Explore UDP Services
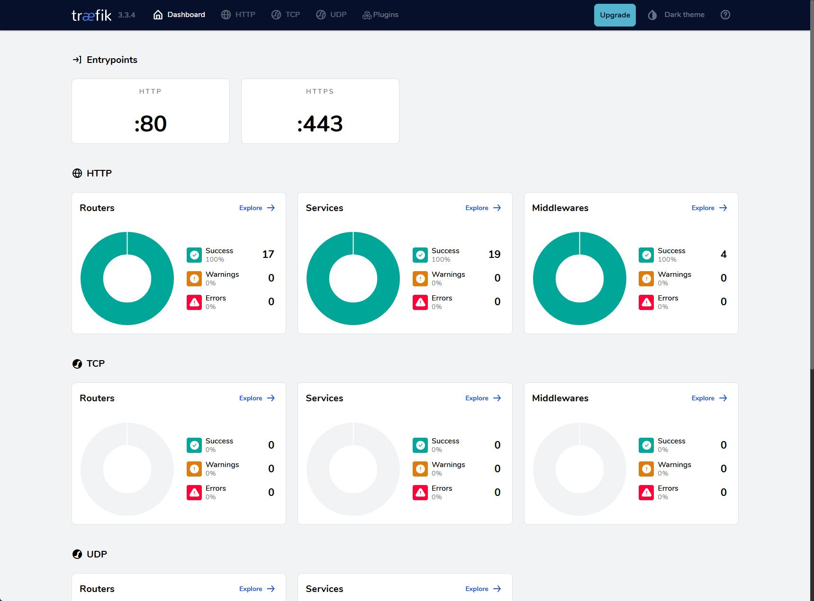The width and height of the screenshot is (814, 601). tap(483, 589)
